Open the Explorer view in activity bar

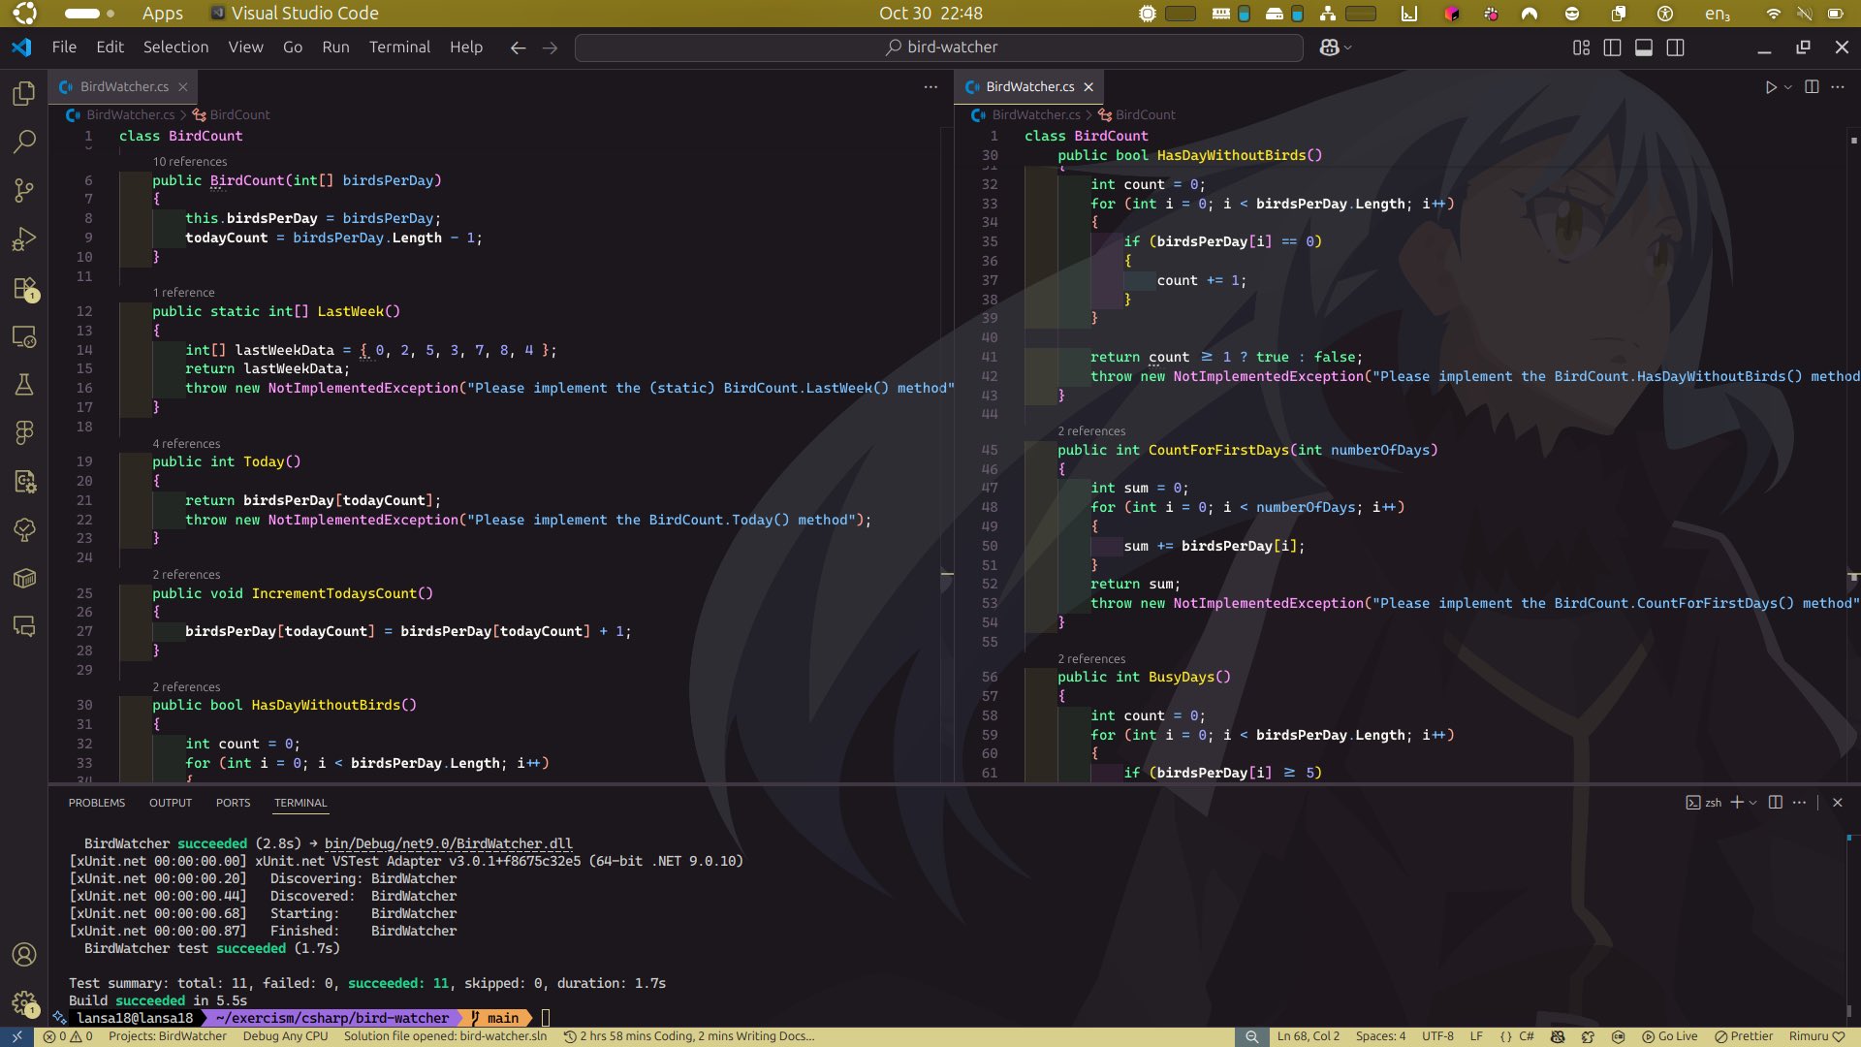coord(24,93)
